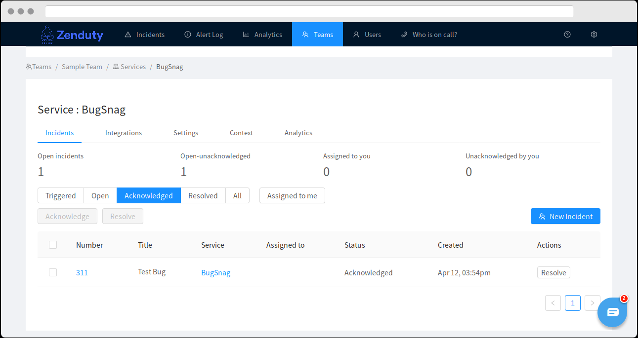Open Users navigation item
Image resolution: width=638 pixels, height=338 pixels.
(x=367, y=35)
